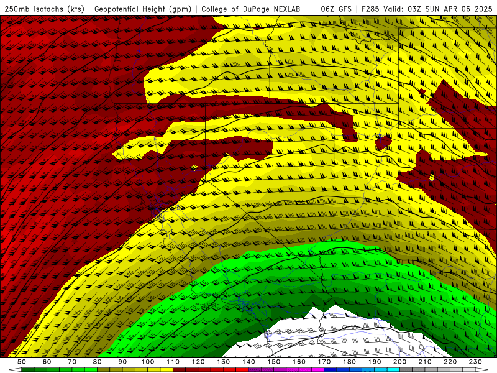Select the 50 label on the color scale
497x373 pixels.
coord(22,362)
